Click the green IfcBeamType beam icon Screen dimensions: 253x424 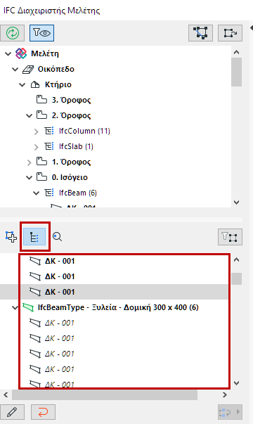click(x=28, y=307)
